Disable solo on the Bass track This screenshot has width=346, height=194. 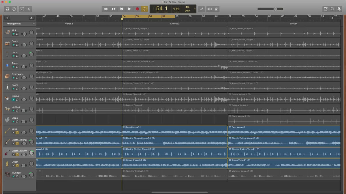pyautogui.click(x=17, y=132)
